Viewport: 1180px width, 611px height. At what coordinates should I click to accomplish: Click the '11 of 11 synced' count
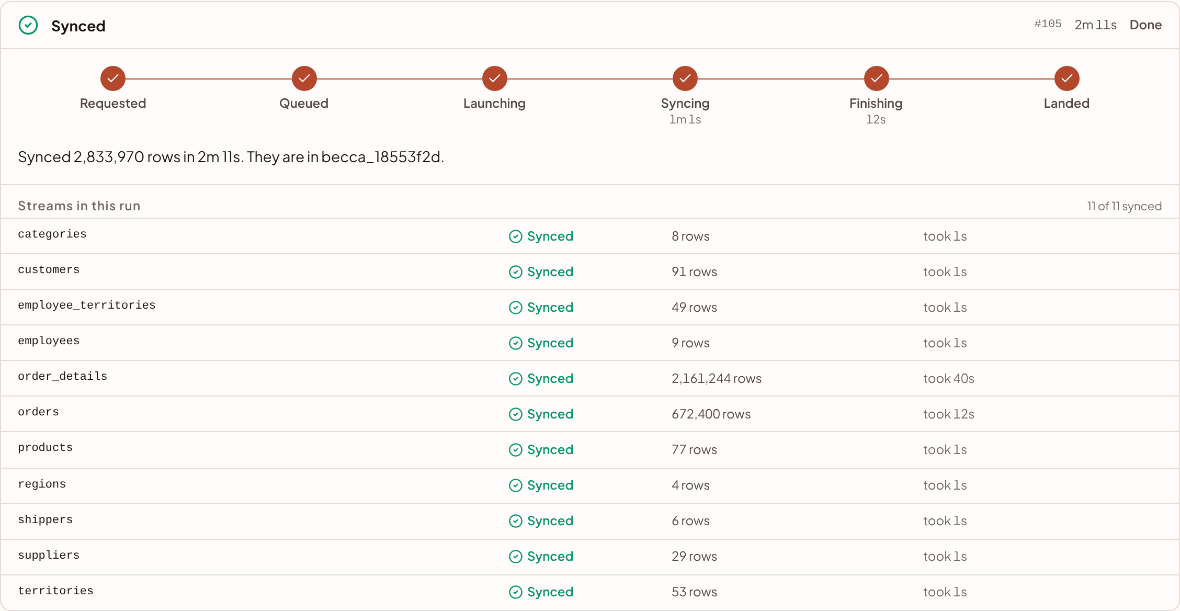(1125, 207)
